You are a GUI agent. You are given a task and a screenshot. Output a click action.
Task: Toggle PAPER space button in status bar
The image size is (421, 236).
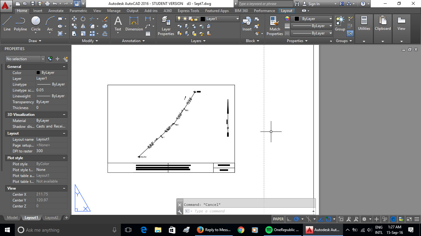coord(278,219)
